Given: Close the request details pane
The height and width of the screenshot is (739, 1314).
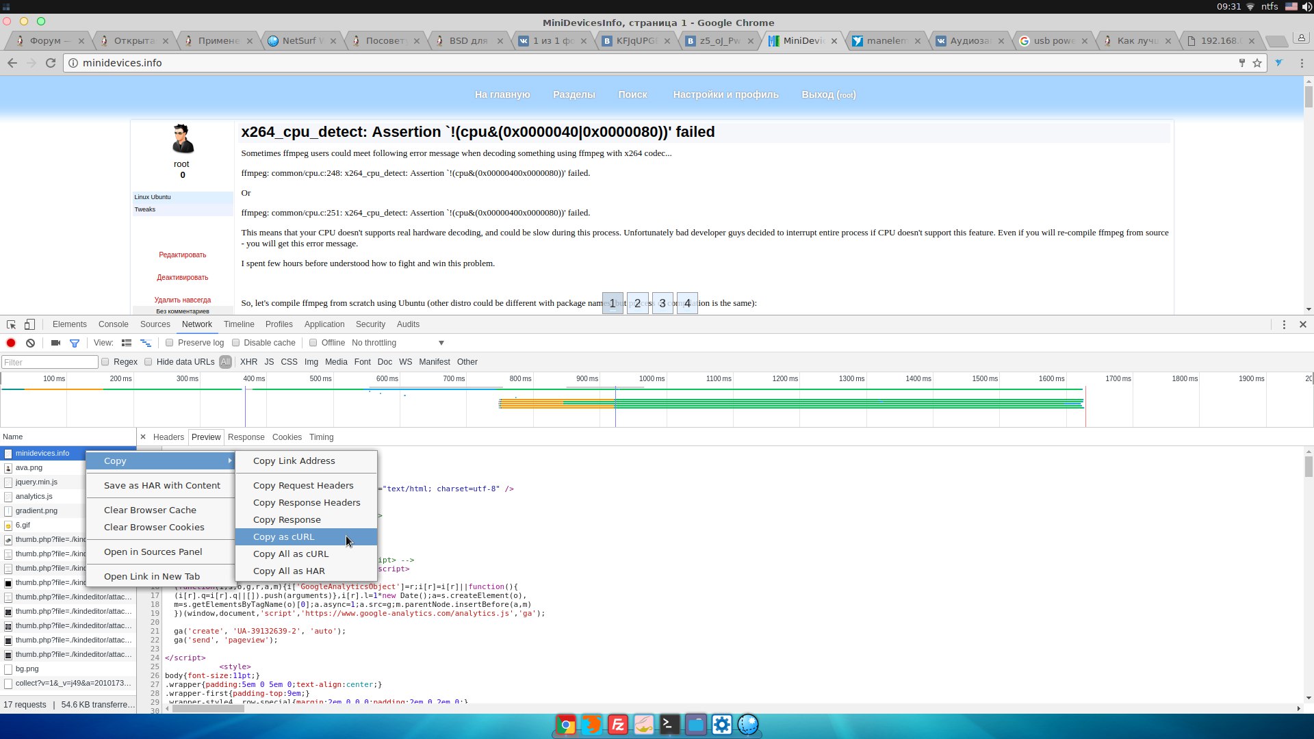Looking at the screenshot, I should coord(144,437).
